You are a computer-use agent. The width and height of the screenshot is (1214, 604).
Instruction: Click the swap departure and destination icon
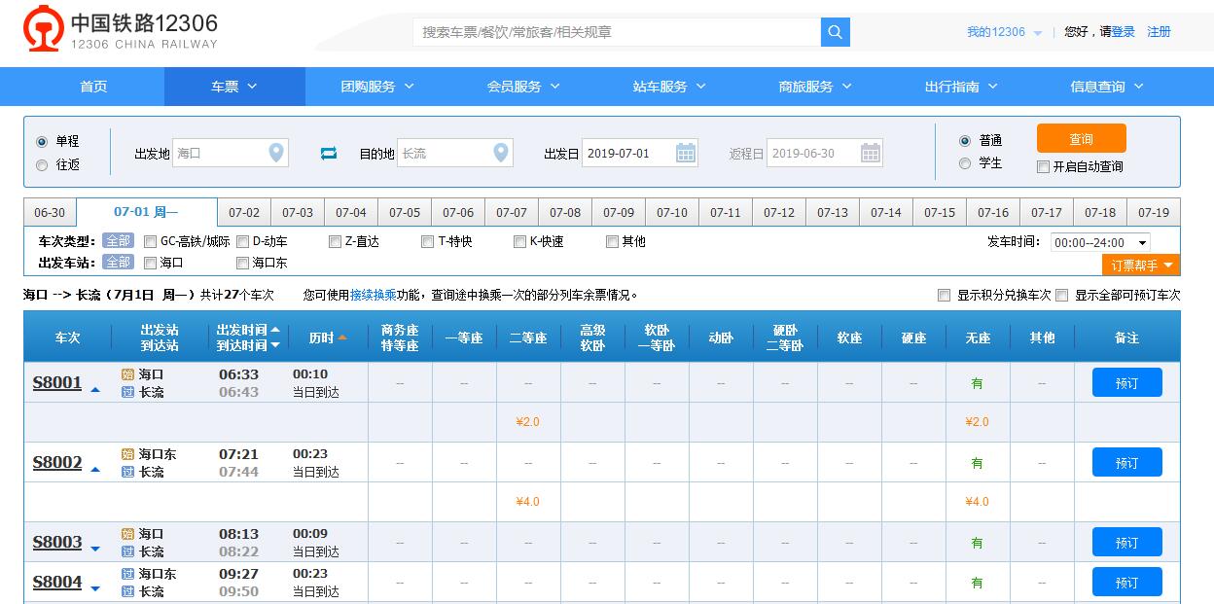coord(329,154)
